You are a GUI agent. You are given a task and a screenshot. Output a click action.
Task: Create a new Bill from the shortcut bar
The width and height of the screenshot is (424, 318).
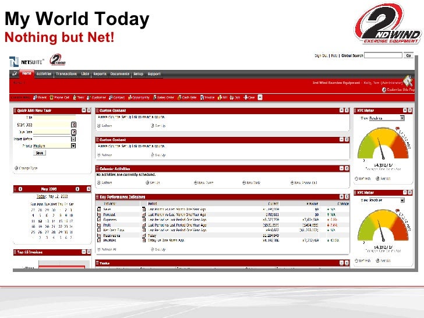click(222, 97)
